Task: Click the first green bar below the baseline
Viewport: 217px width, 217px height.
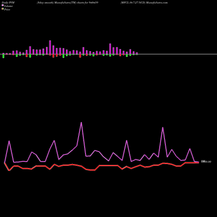Action: click(3, 56)
